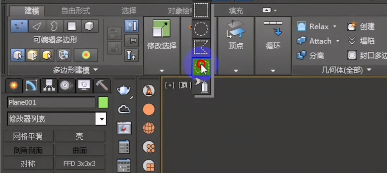Open Attach dropdown arrow
This screenshot has height=173, width=387.
pyautogui.click(x=338, y=41)
